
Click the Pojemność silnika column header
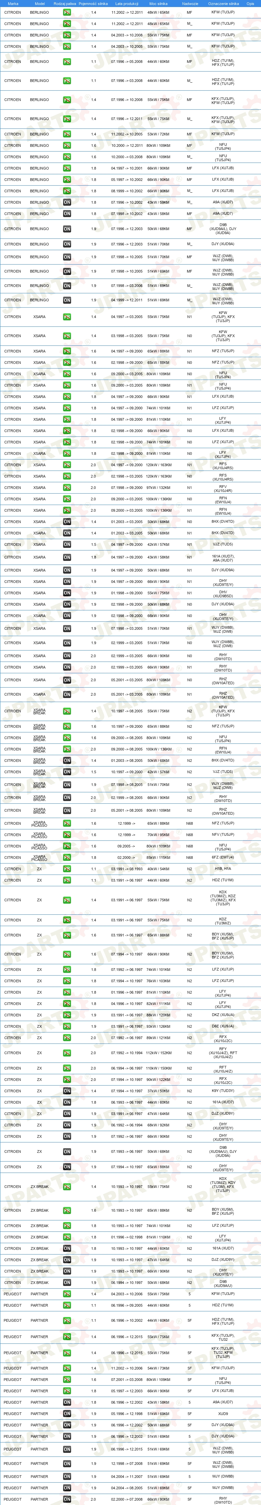pos(93,3)
